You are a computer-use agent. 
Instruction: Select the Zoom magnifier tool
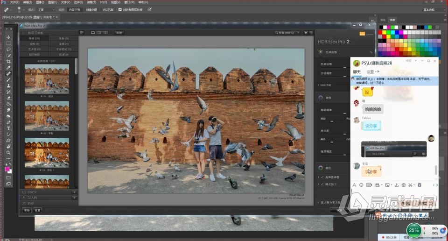coord(8,152)
